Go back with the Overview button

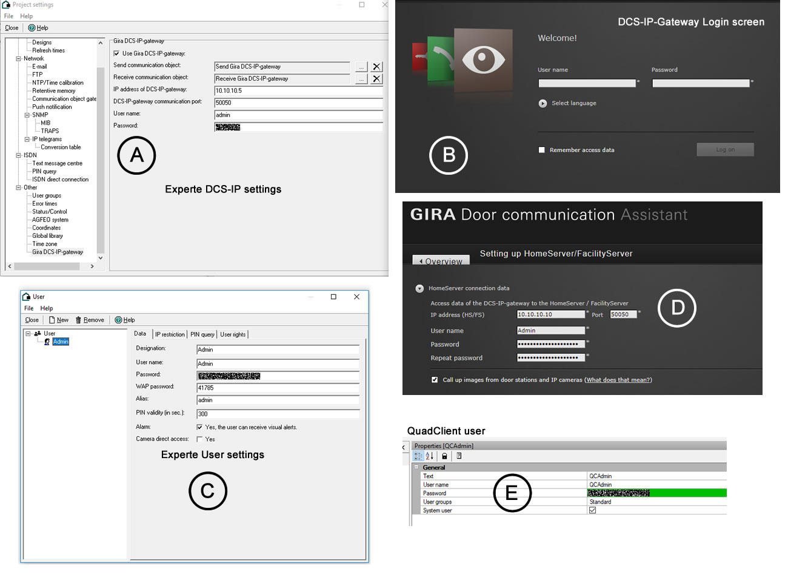tap(441, 261)
